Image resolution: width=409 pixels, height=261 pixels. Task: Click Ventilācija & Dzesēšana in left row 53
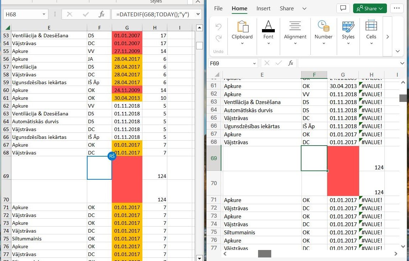pos(49,36)
